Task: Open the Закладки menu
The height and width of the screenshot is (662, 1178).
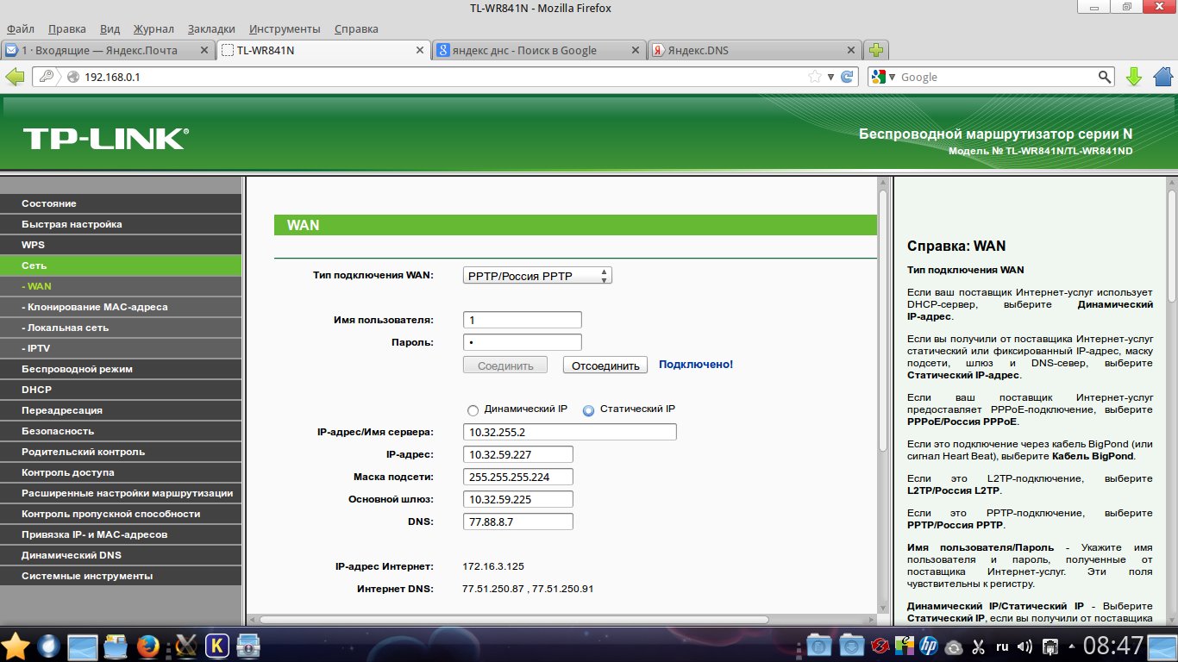Action: click(211, 28)
